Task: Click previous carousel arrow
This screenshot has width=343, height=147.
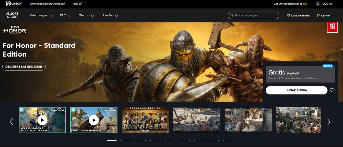Action: click(11, 122)
